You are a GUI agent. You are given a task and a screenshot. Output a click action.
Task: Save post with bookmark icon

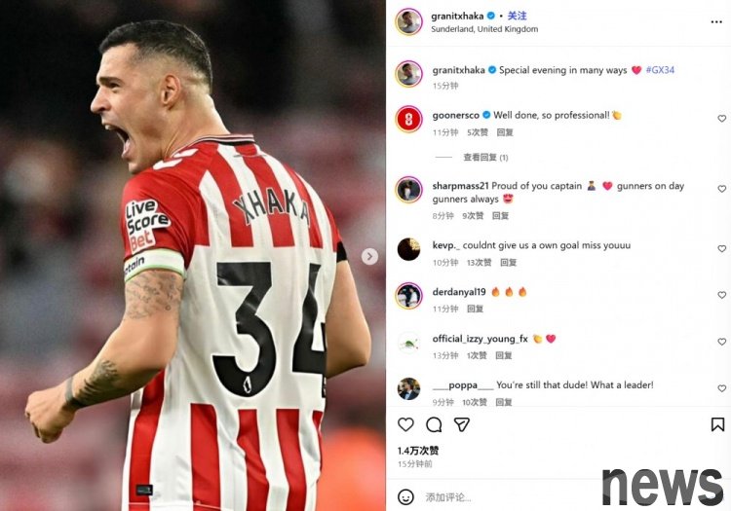[717, 424]
